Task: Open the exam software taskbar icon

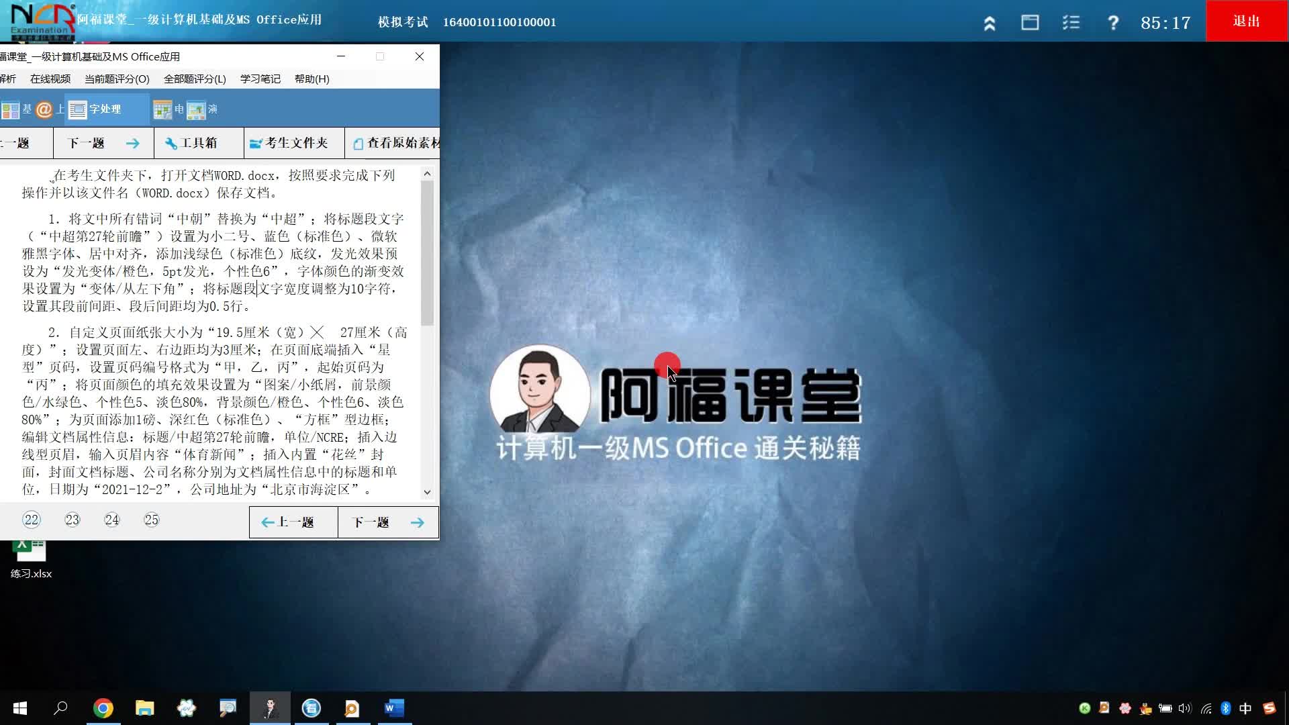Action: click(x=270, y=708)
